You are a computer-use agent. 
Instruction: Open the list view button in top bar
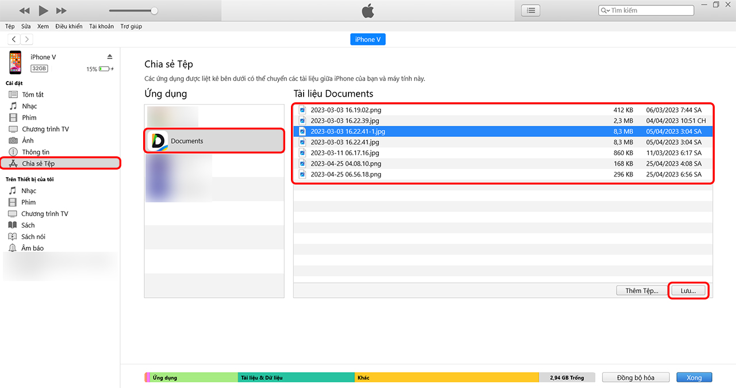531,10
